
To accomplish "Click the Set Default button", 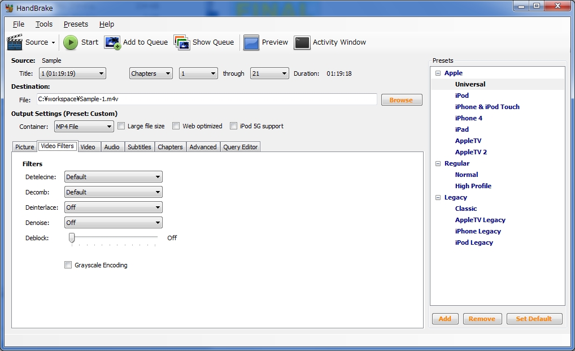I will [534, 319].
